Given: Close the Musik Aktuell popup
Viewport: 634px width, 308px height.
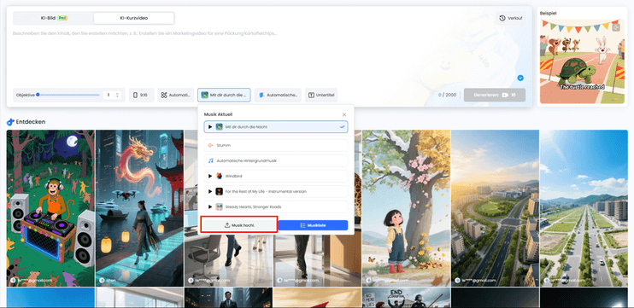Looking at the screenshot, I should (x=344, y=114).
